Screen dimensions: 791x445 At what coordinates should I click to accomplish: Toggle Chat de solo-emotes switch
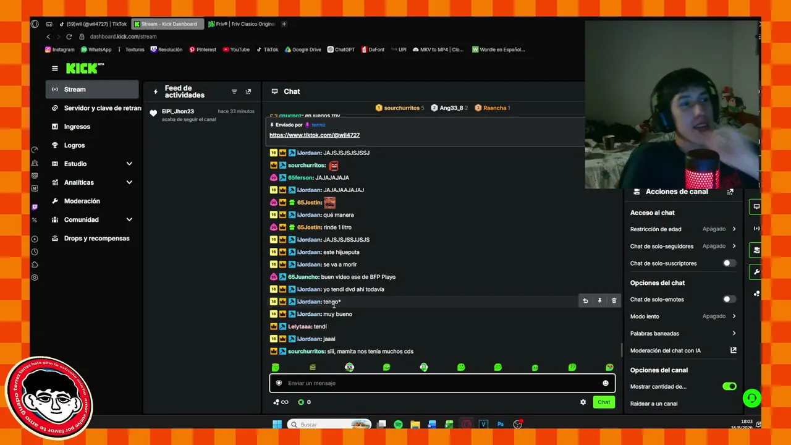click(x=729, y=299)
